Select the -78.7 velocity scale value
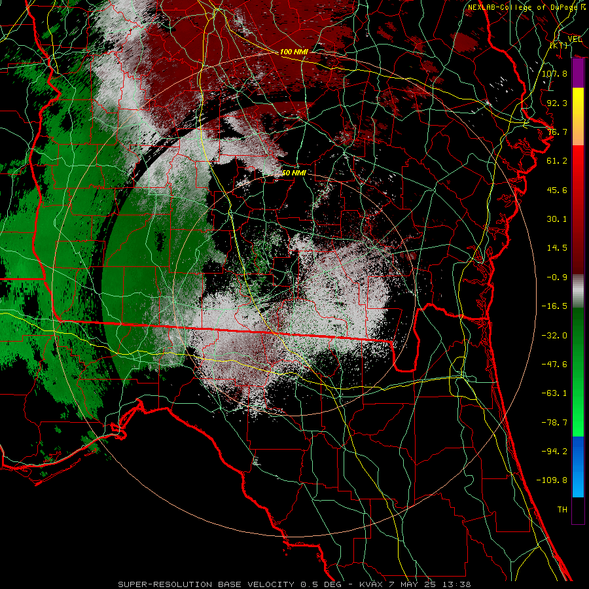589x589 pixels. click(554, 423)
